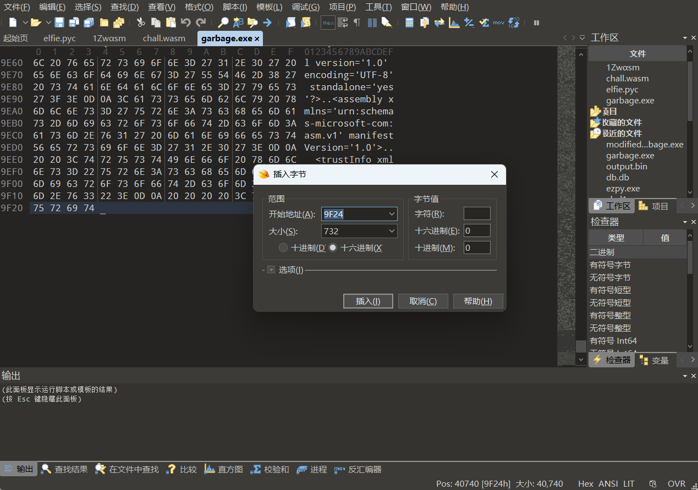Click the 取消(C) button

[x=423, y=301]
